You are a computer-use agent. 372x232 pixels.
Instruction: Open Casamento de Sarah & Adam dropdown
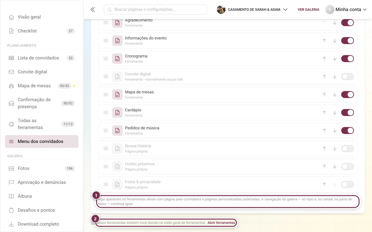coord(252,10)
